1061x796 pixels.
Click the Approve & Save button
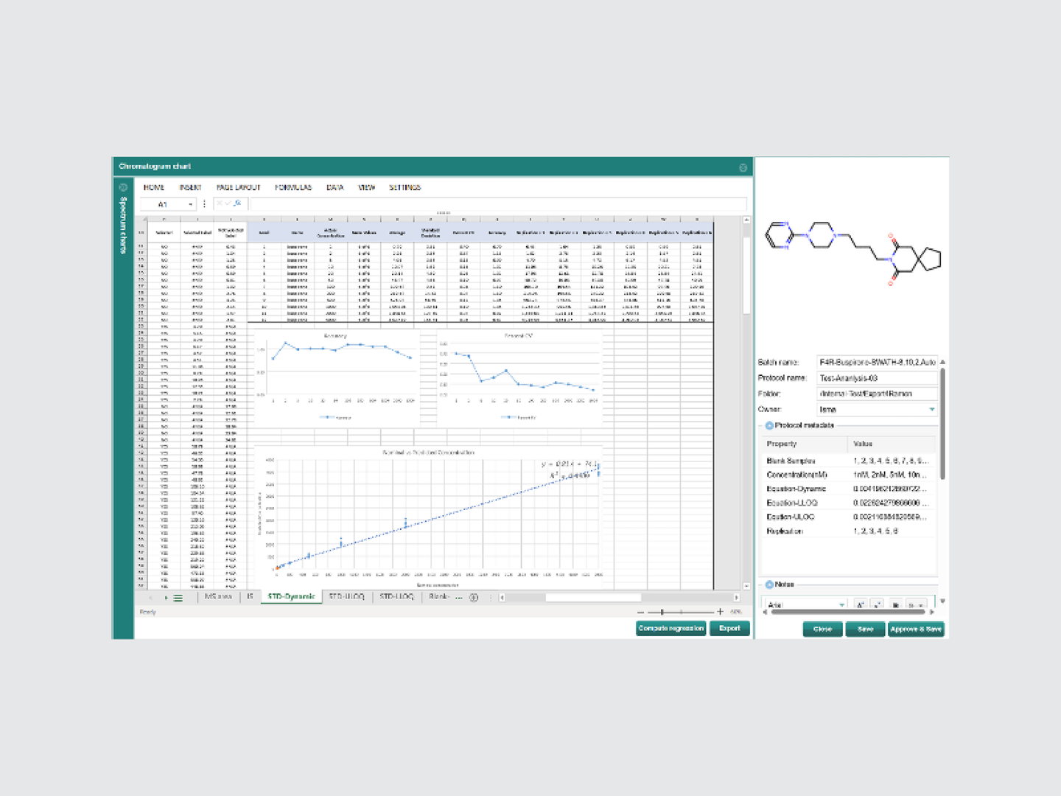point(916,629)
